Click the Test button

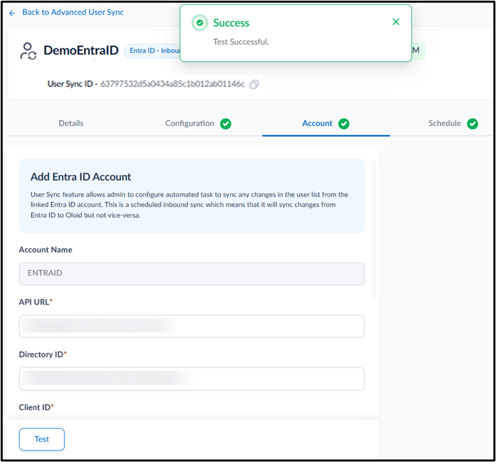tap(42, 439)
